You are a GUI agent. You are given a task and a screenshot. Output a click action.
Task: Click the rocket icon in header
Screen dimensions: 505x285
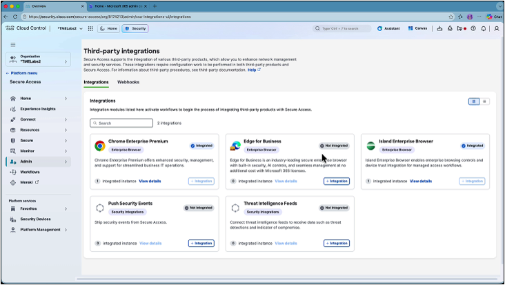450,29
